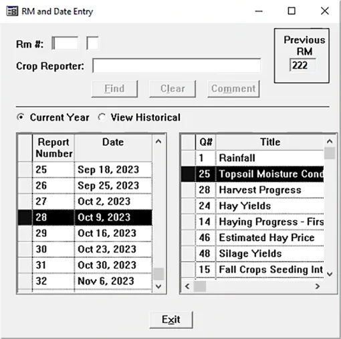Click left arrow of question horizontal scrollbar
Viewport: 341px width, 339px height.
coord(187,286)
